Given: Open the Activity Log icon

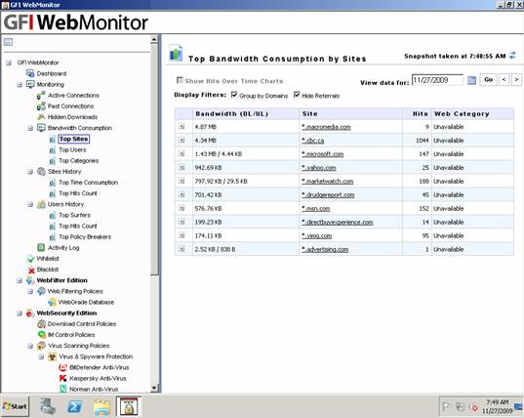Looking at the screenshot, I should click(x=41, y=248).
